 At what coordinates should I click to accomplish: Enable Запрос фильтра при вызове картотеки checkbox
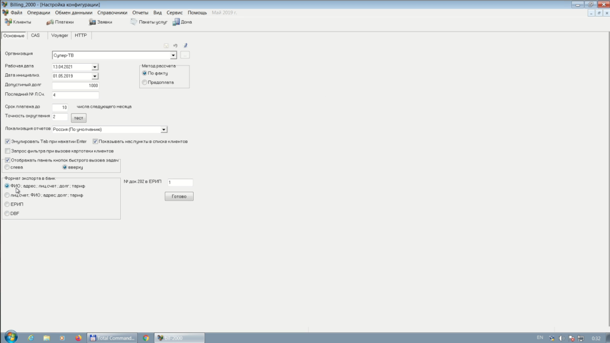pos(8,151)
